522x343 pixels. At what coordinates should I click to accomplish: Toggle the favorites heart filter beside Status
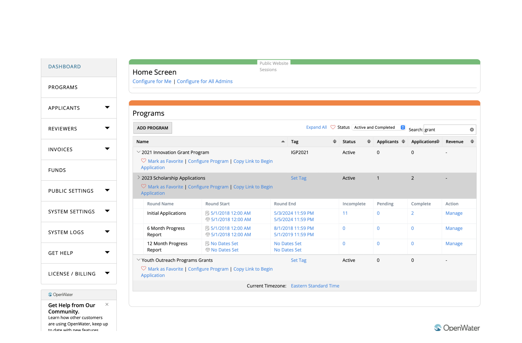[333, 127]
